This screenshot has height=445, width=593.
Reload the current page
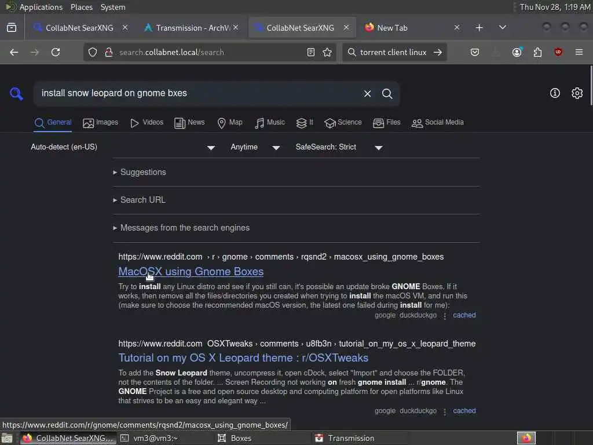[56, 52]
